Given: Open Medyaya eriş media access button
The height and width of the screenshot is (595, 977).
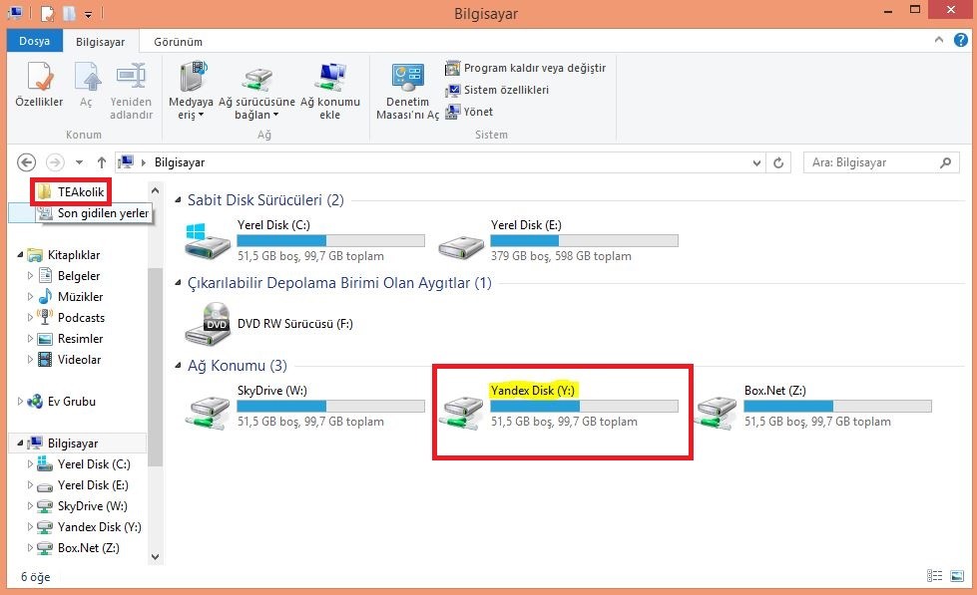Looking at the screenshot, I should 192,91.
